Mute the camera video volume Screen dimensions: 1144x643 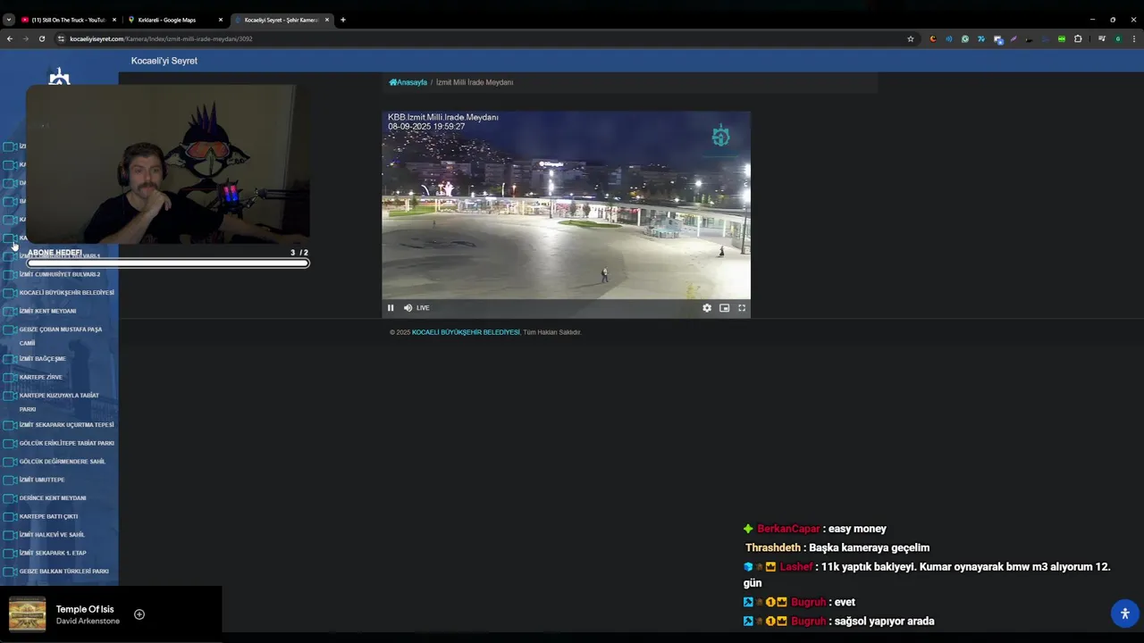(408, 308)
